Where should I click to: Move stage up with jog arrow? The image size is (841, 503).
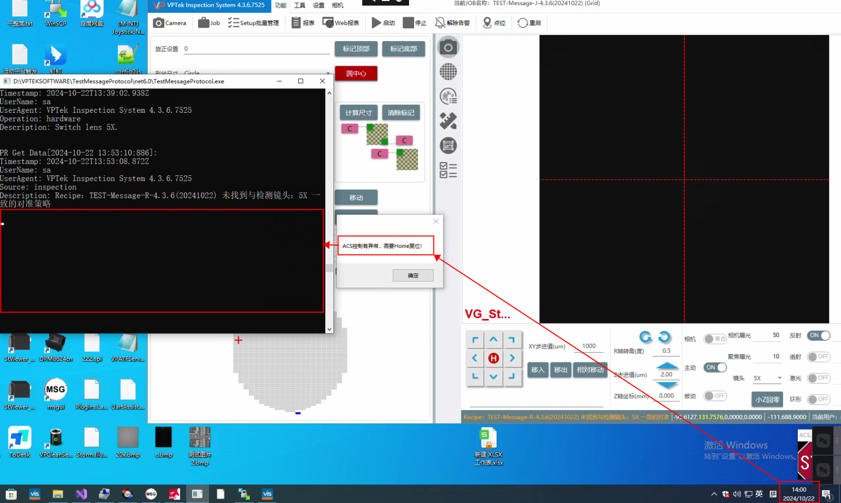coord(494,339)
